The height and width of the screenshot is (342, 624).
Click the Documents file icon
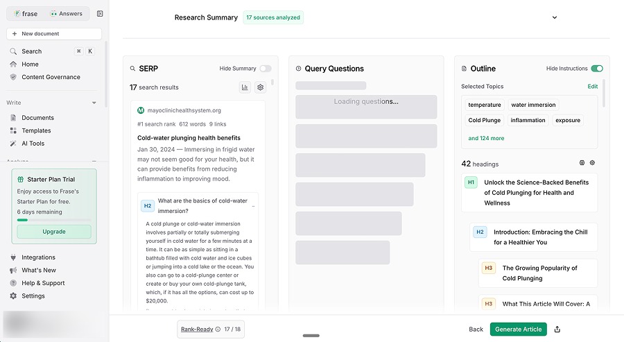[x=13, y=117]
